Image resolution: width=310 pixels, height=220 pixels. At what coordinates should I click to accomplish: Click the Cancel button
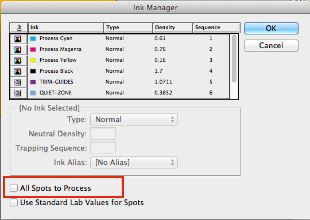coord(271,46)
